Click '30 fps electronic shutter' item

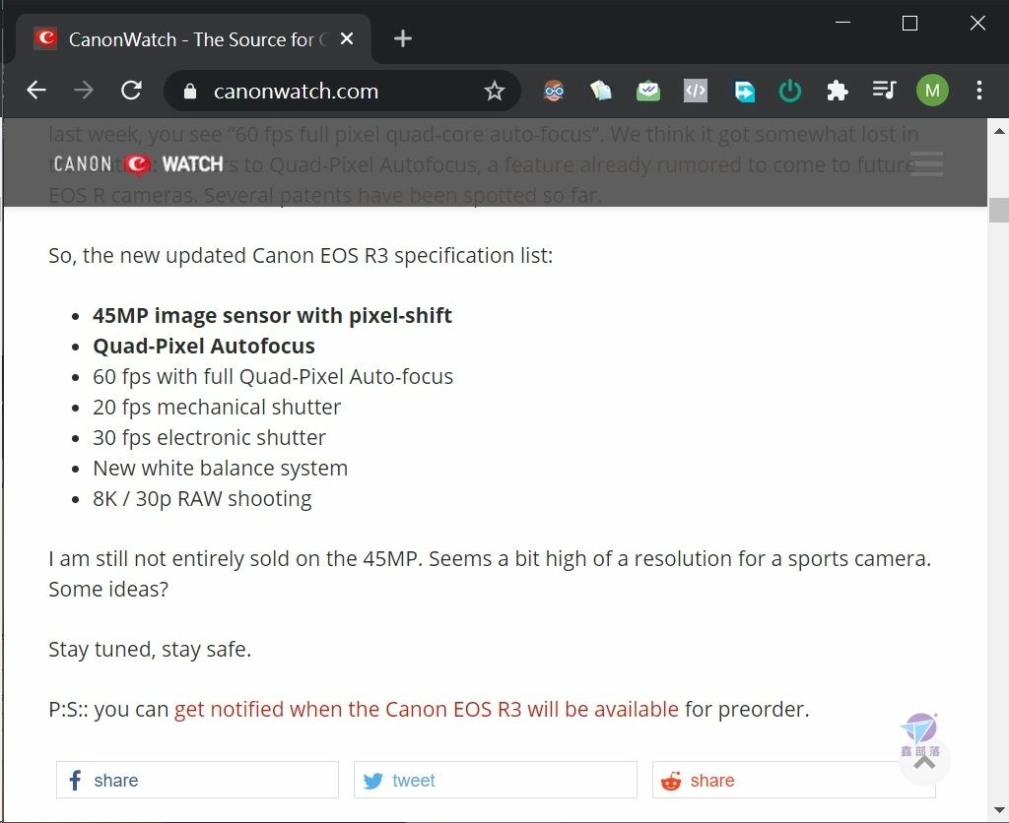coord(209,437)
